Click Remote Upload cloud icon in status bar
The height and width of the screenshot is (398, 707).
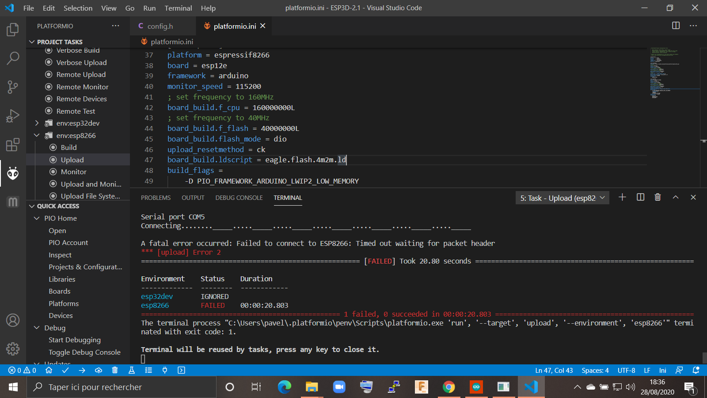[x=99, y=370]
